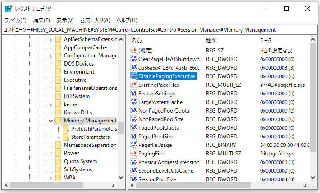
Task: Click the ExistingPageFiles string value icon
Action: point(134,85)
